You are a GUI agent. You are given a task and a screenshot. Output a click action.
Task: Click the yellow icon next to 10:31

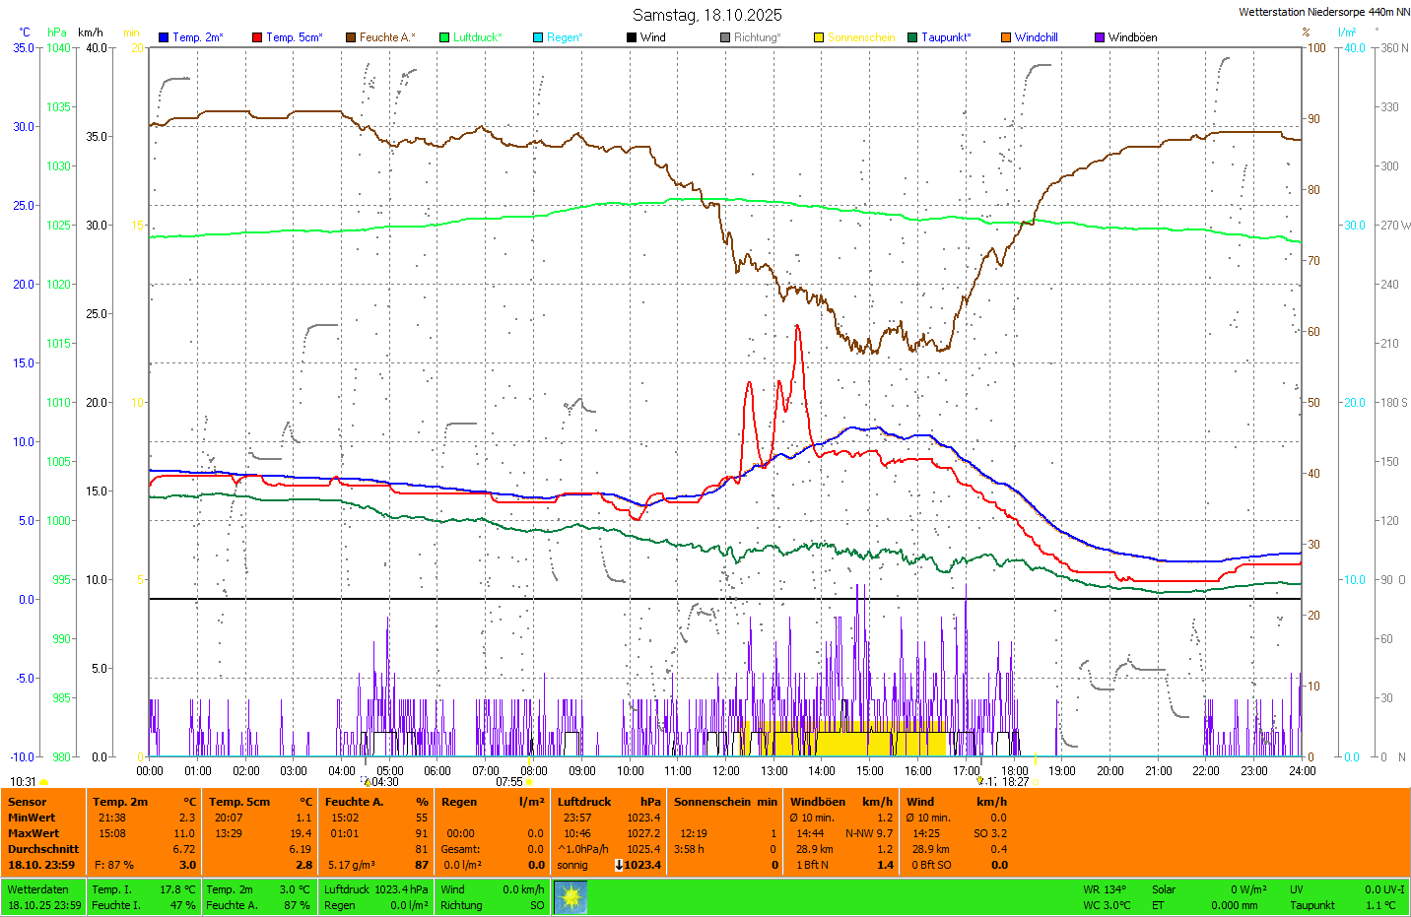click(44, 782)
